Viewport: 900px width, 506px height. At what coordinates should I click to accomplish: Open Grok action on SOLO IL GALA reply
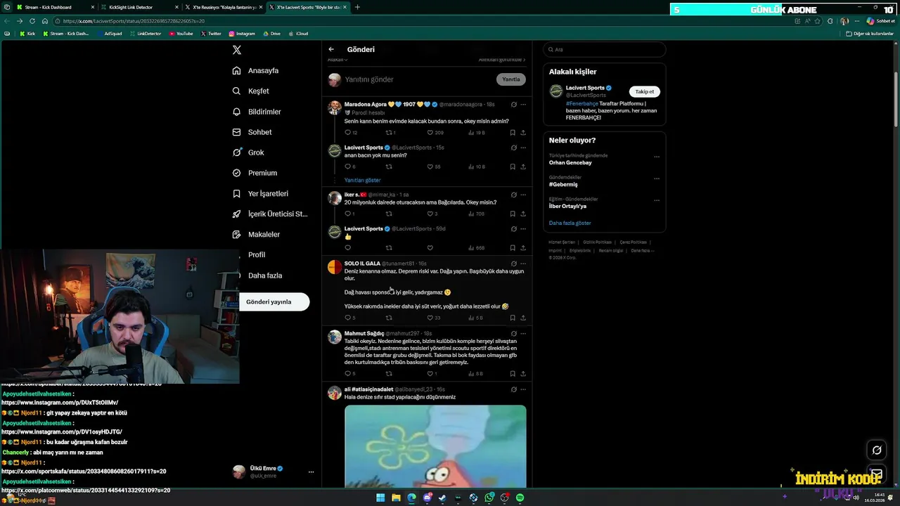pos(514,264)
